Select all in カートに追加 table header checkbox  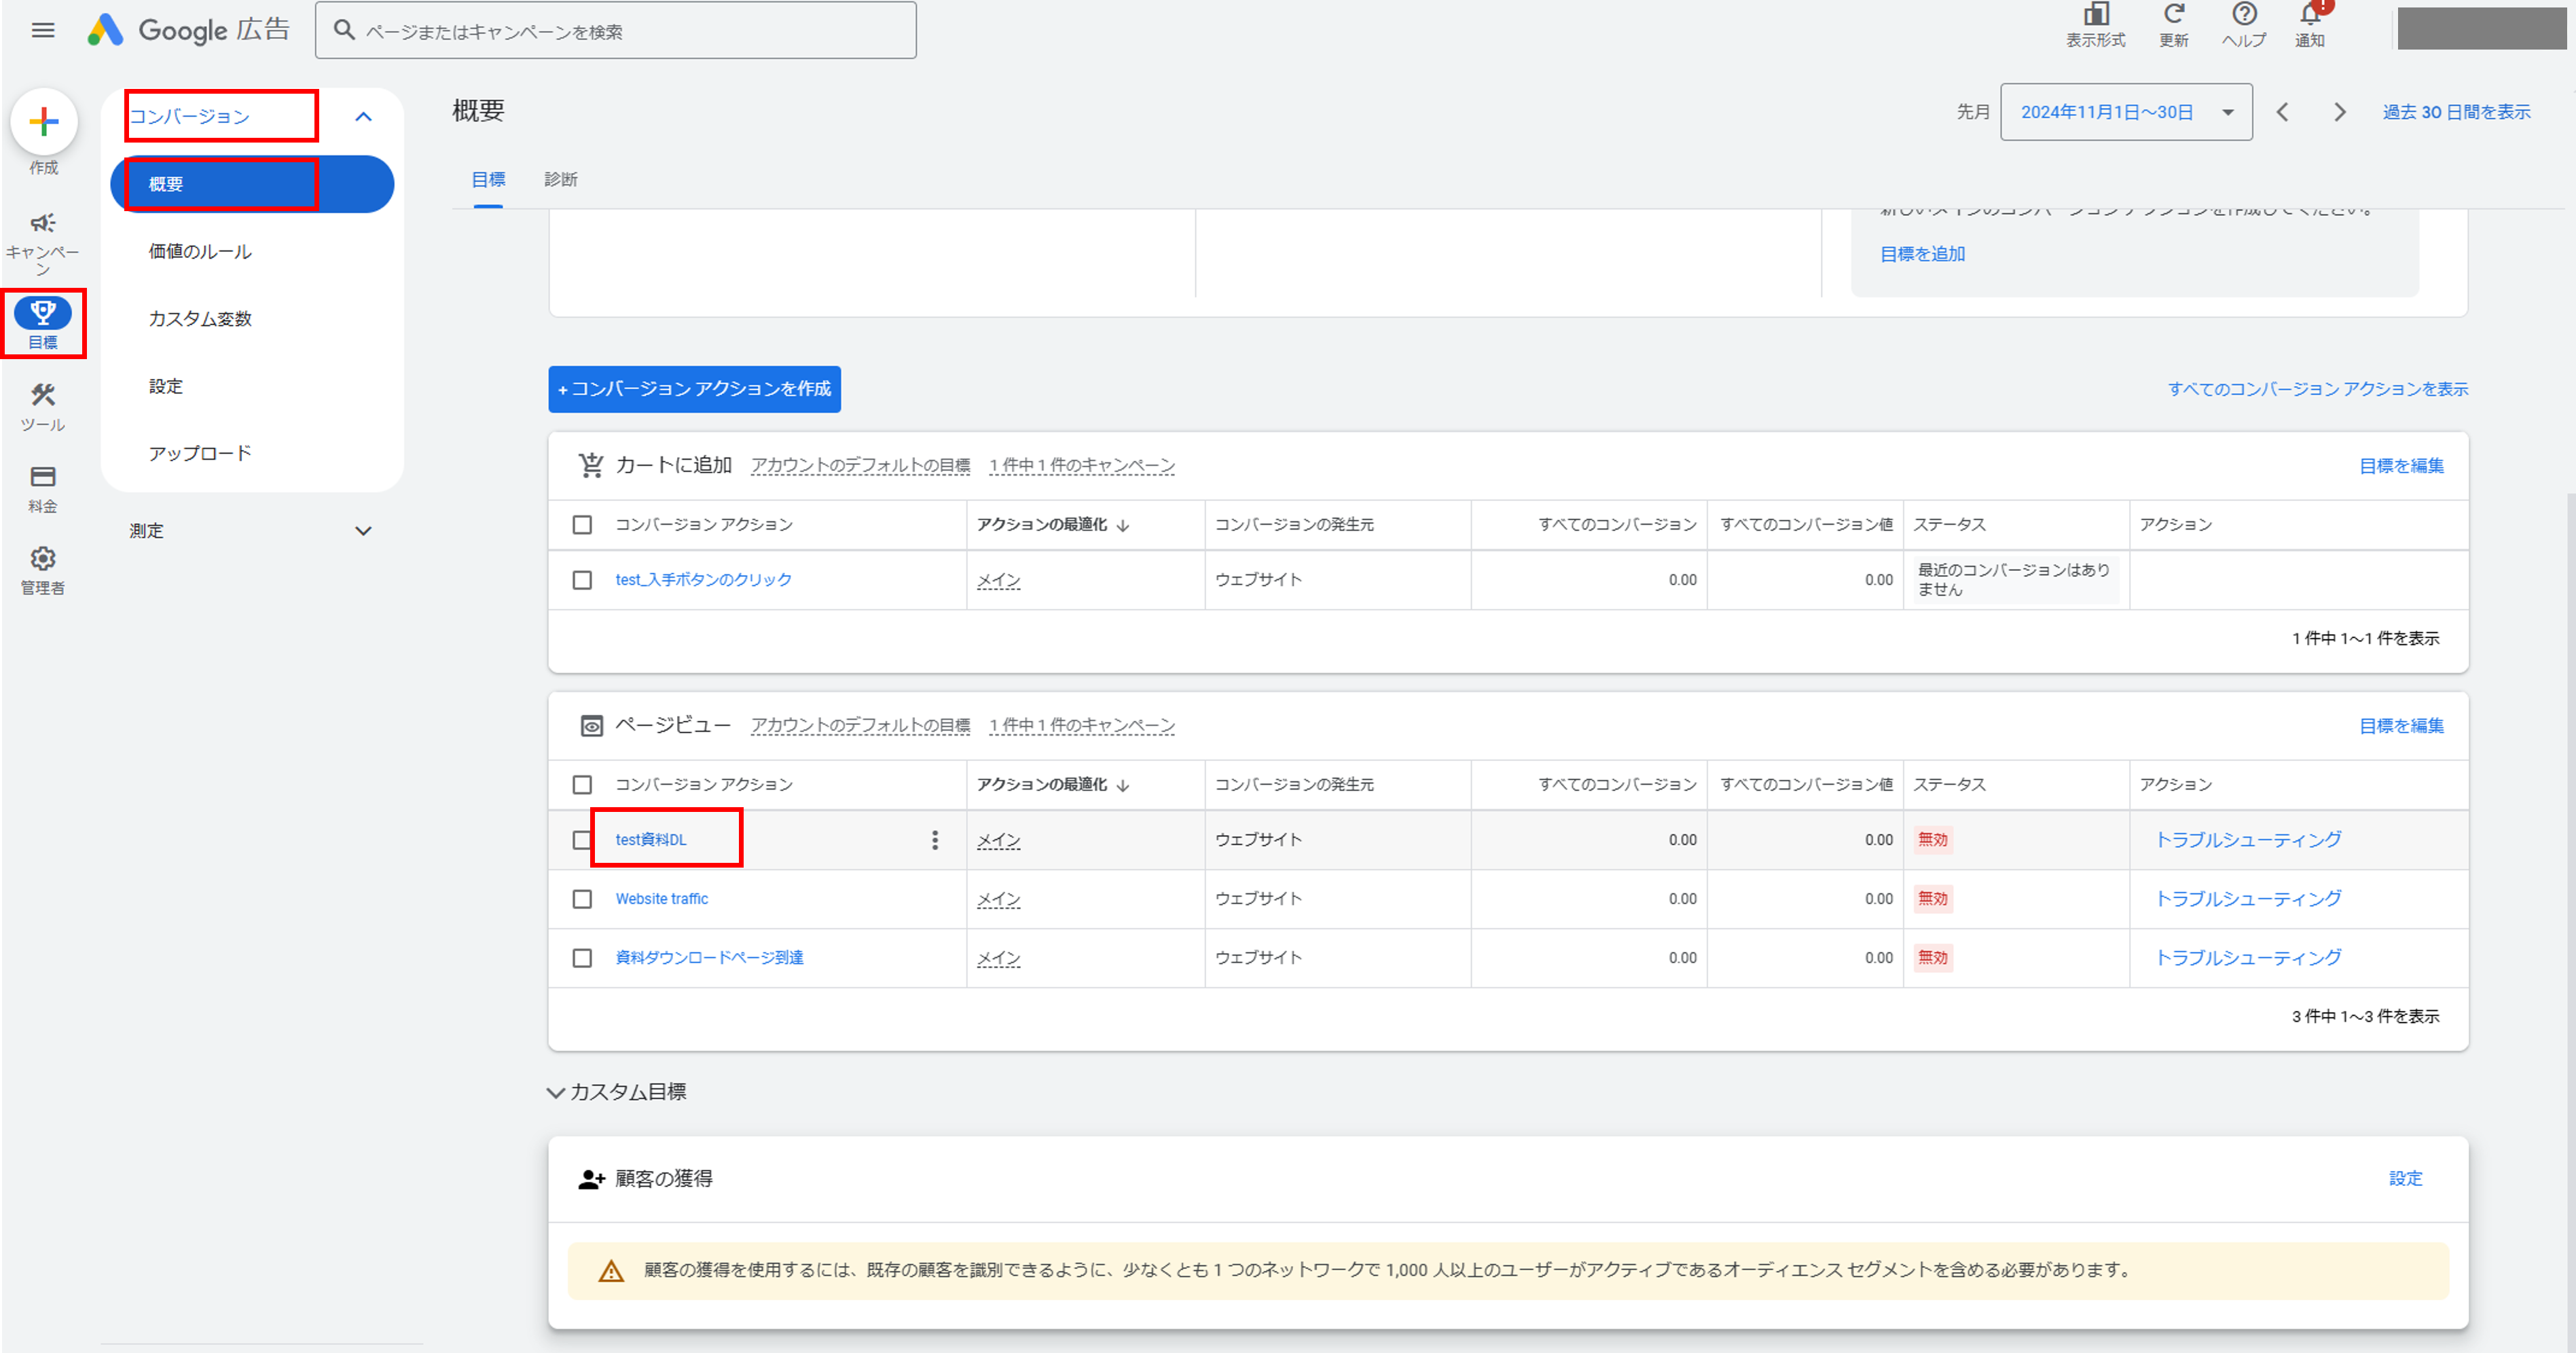[582, 525]
